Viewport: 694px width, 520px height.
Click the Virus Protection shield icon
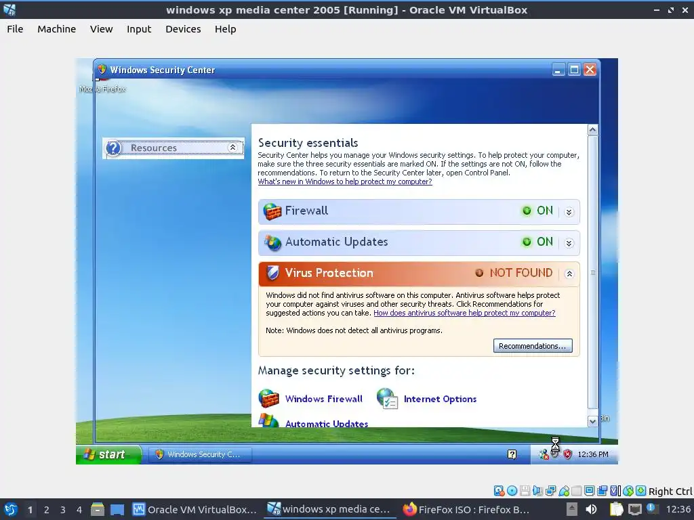(x=272, y=273)
